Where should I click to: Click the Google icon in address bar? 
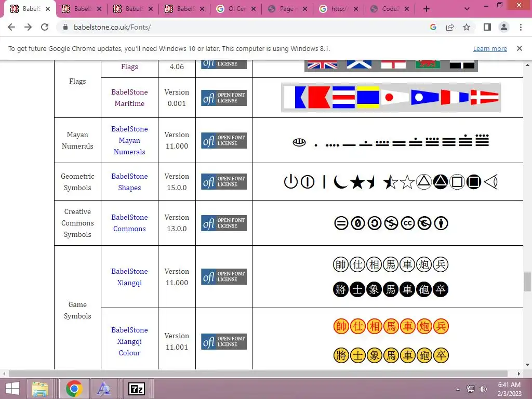coord(433,27)
